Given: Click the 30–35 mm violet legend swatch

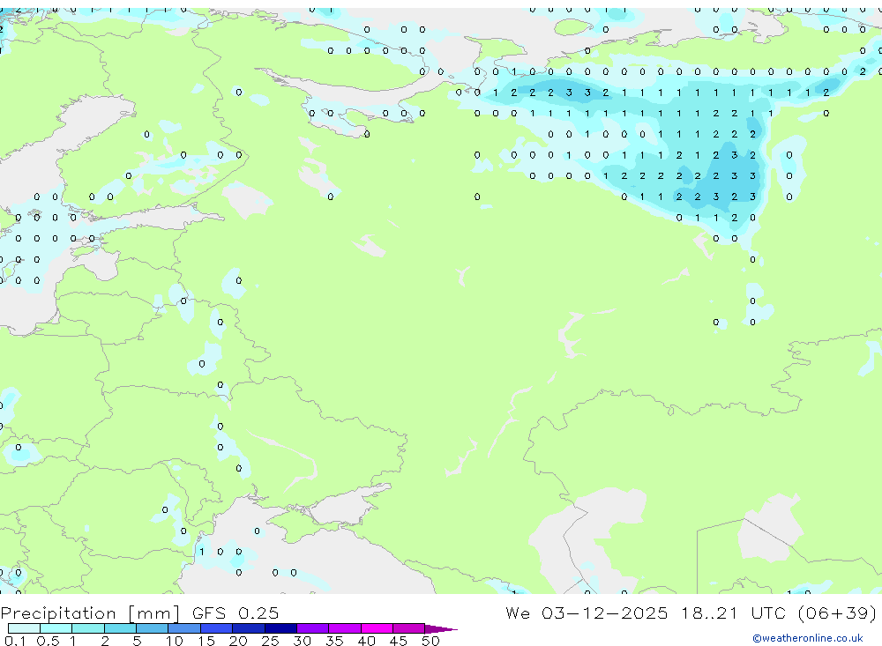Looking at the screenshot, I should (313, 628).
